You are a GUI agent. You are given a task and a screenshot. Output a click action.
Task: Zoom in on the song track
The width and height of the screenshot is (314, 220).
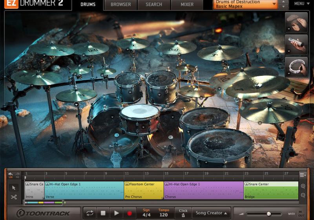pyautogui.click(x=303, y=186)
